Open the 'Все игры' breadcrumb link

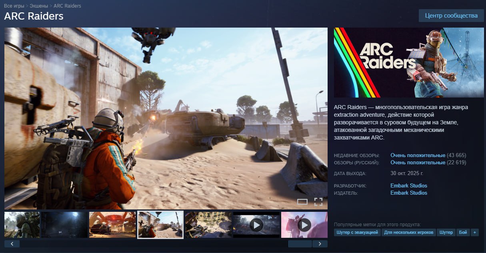pyautogui.click(x=14, y=6)
